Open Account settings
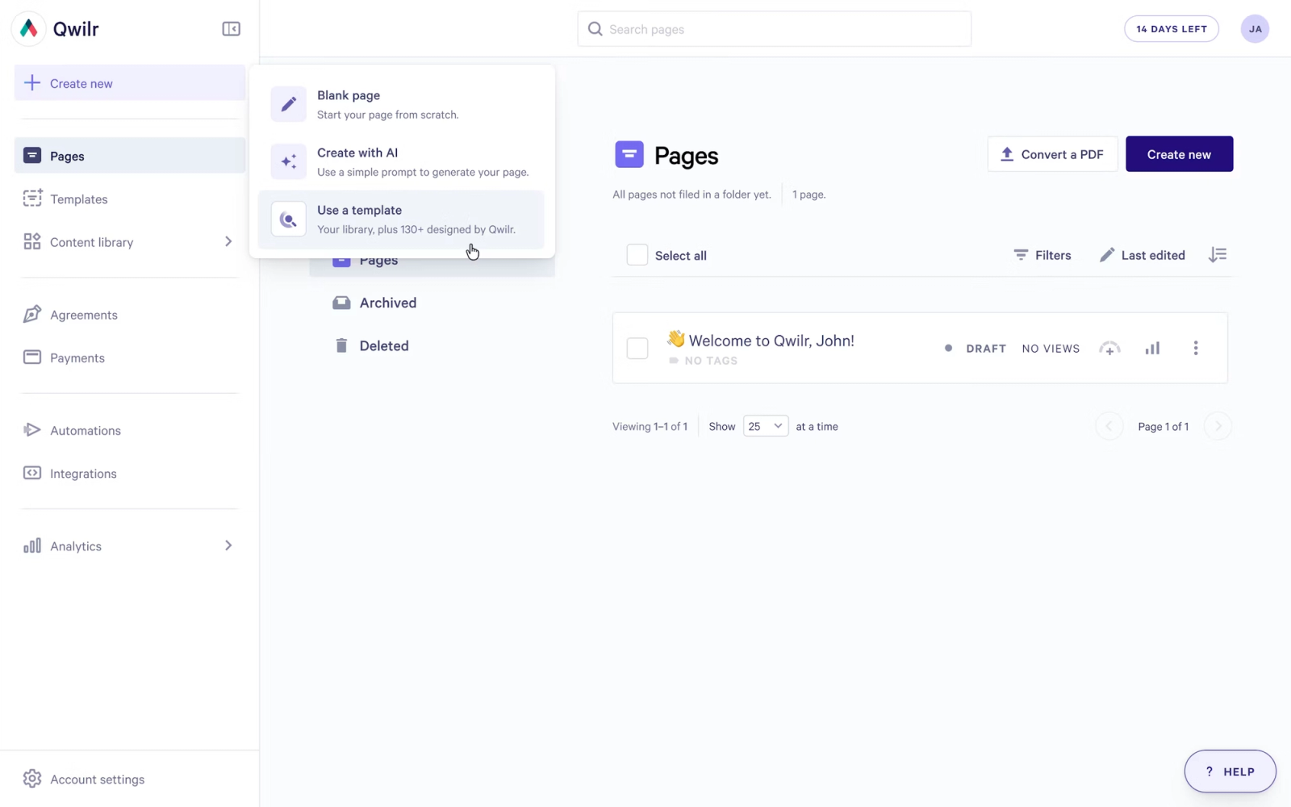Image resolution: width=1291 pixels, height=807 pixels. click(x=130, y=779)
